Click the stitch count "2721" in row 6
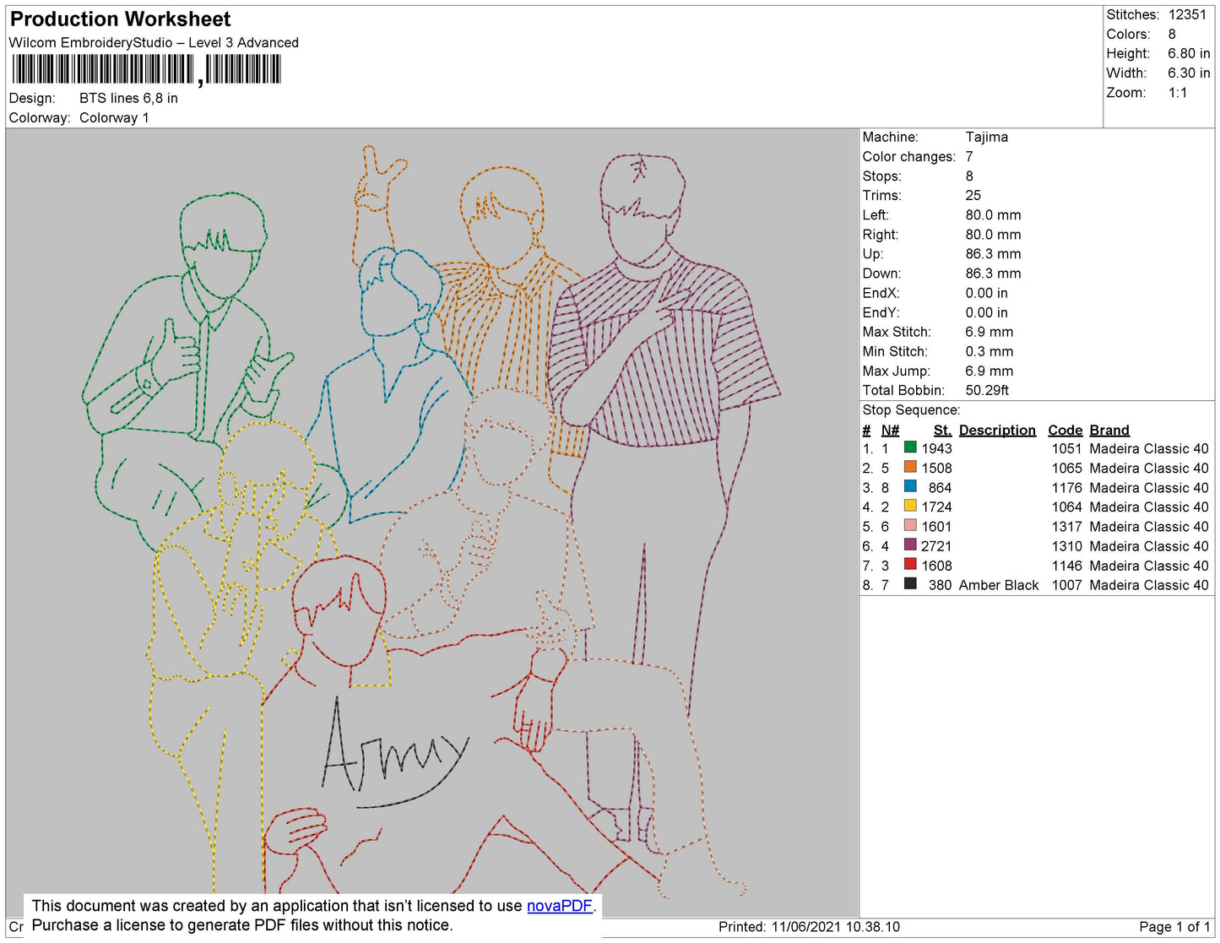1220x943 pixels. [x=937, y=545]
